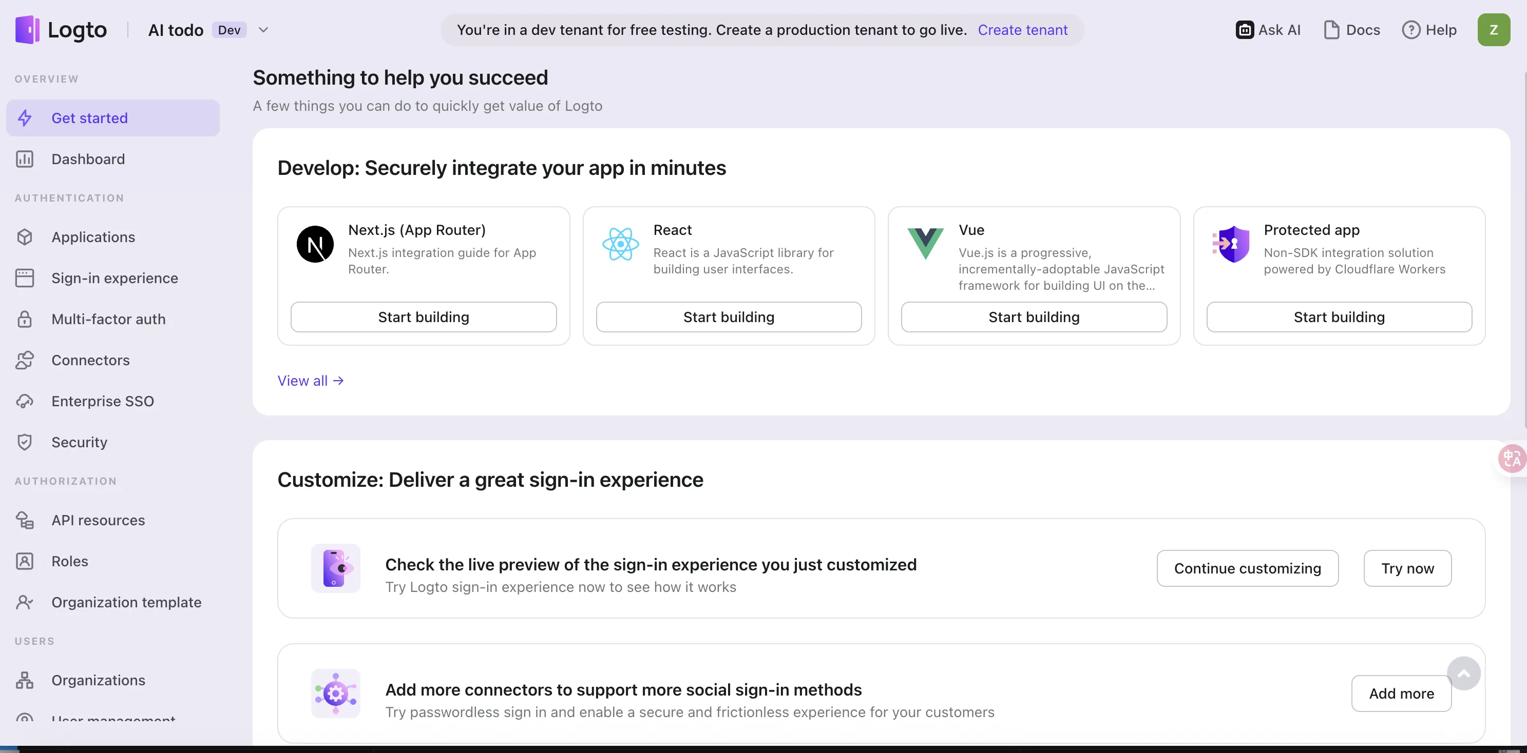Viewport: 1527px width, 753px height.
Task: Click the Next.js logo icon
Action: [315, 244]
